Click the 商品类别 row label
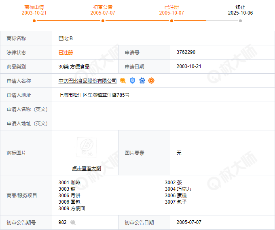This screenshot has width=275, height=230. (16, 67)
